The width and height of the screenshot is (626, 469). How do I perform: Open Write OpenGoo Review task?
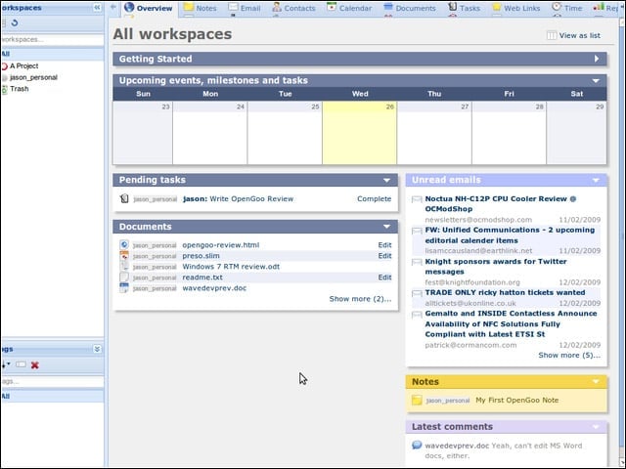tap(251, 198)
